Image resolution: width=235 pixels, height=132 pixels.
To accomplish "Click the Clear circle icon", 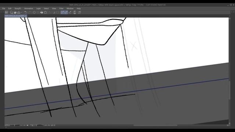I will click(34, 12).
